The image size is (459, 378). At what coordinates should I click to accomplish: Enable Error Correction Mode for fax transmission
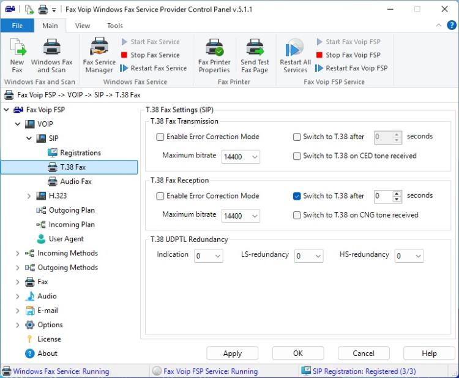[x=160, y=137]
